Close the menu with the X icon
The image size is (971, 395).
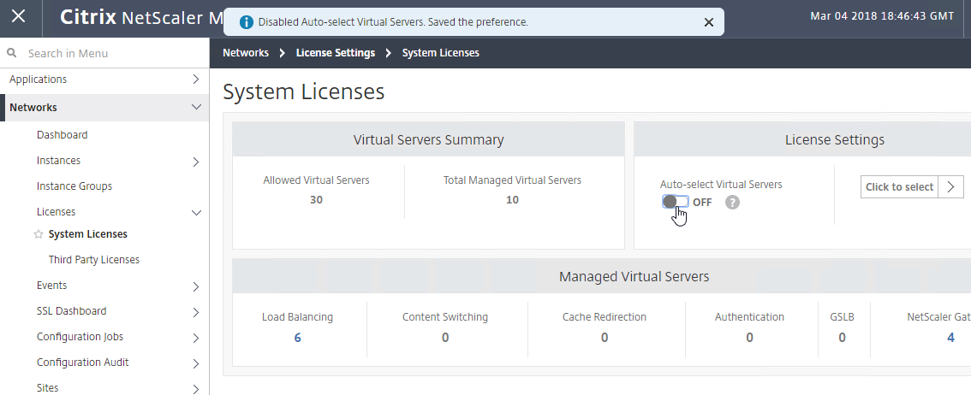tap(19, 16)
